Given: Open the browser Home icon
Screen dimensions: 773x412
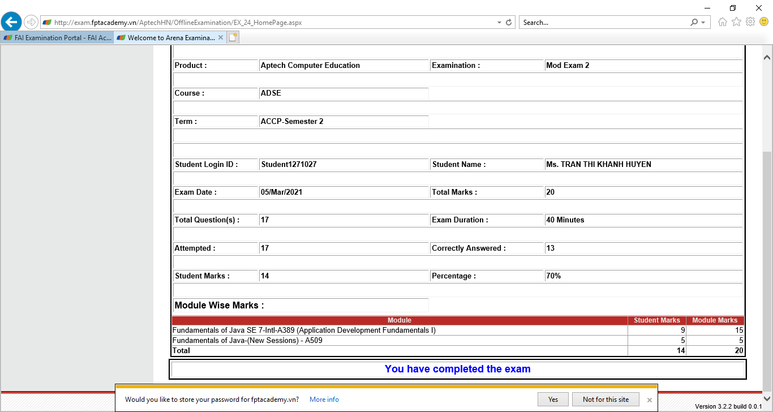Looking at the screenshot, I should coord(723,22).
